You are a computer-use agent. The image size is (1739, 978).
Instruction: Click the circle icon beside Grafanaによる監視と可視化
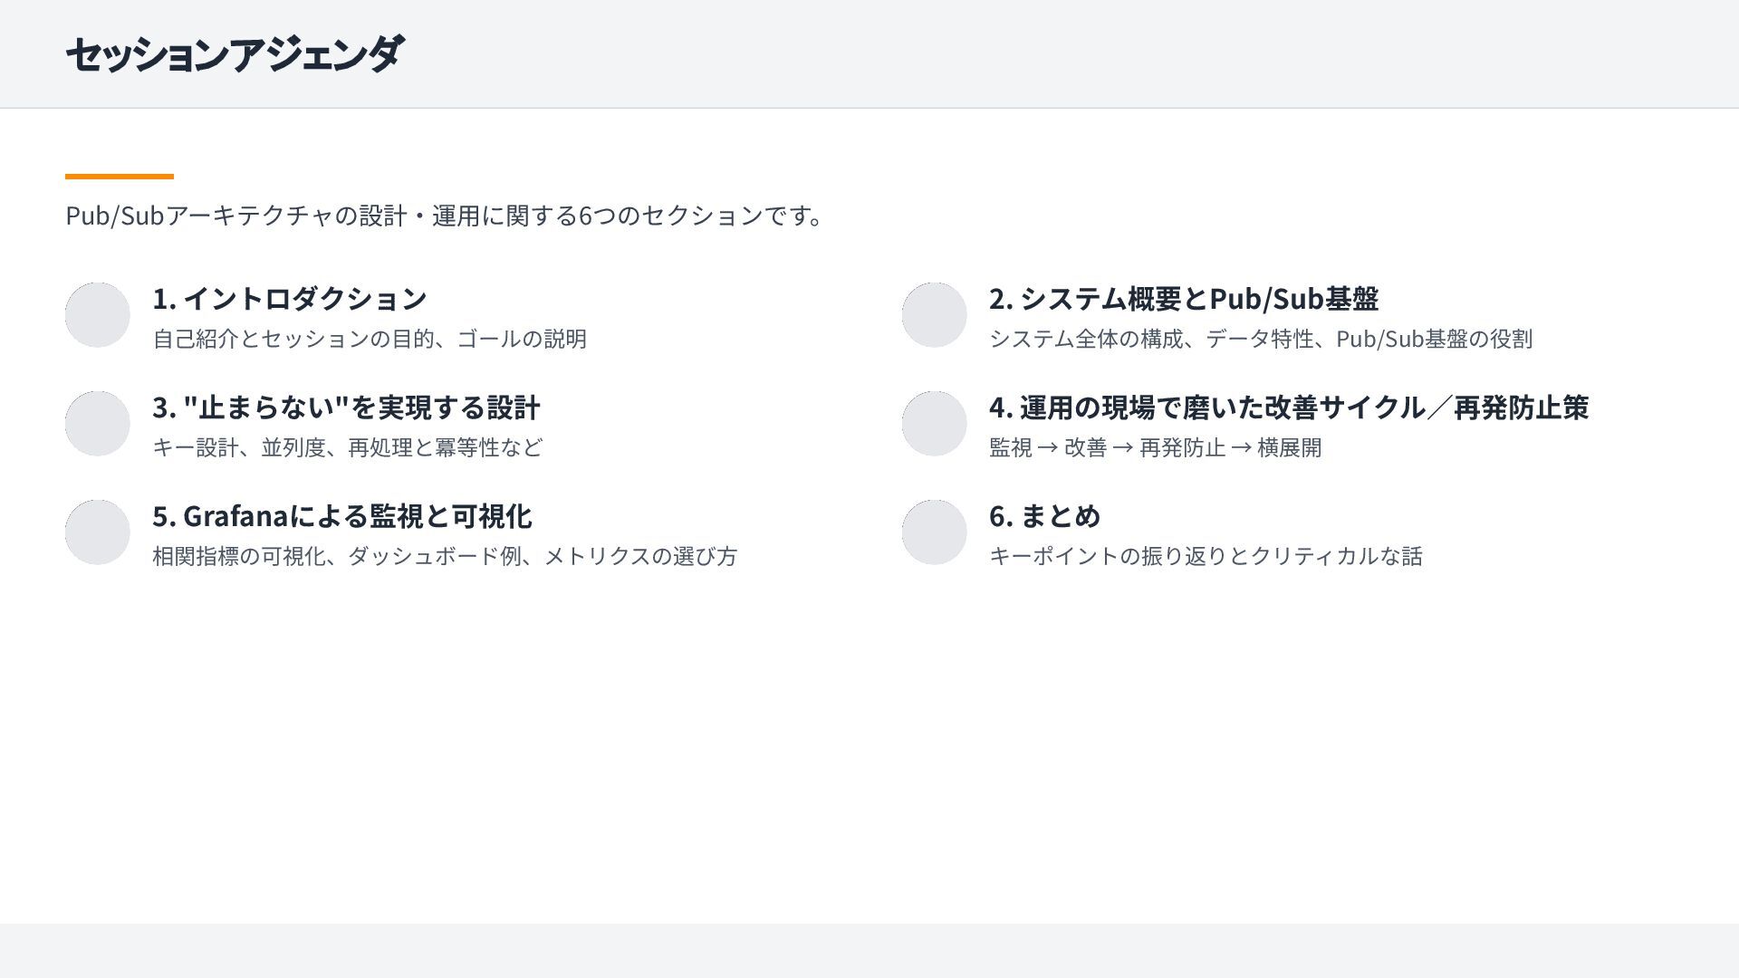[x=98, y=532]
